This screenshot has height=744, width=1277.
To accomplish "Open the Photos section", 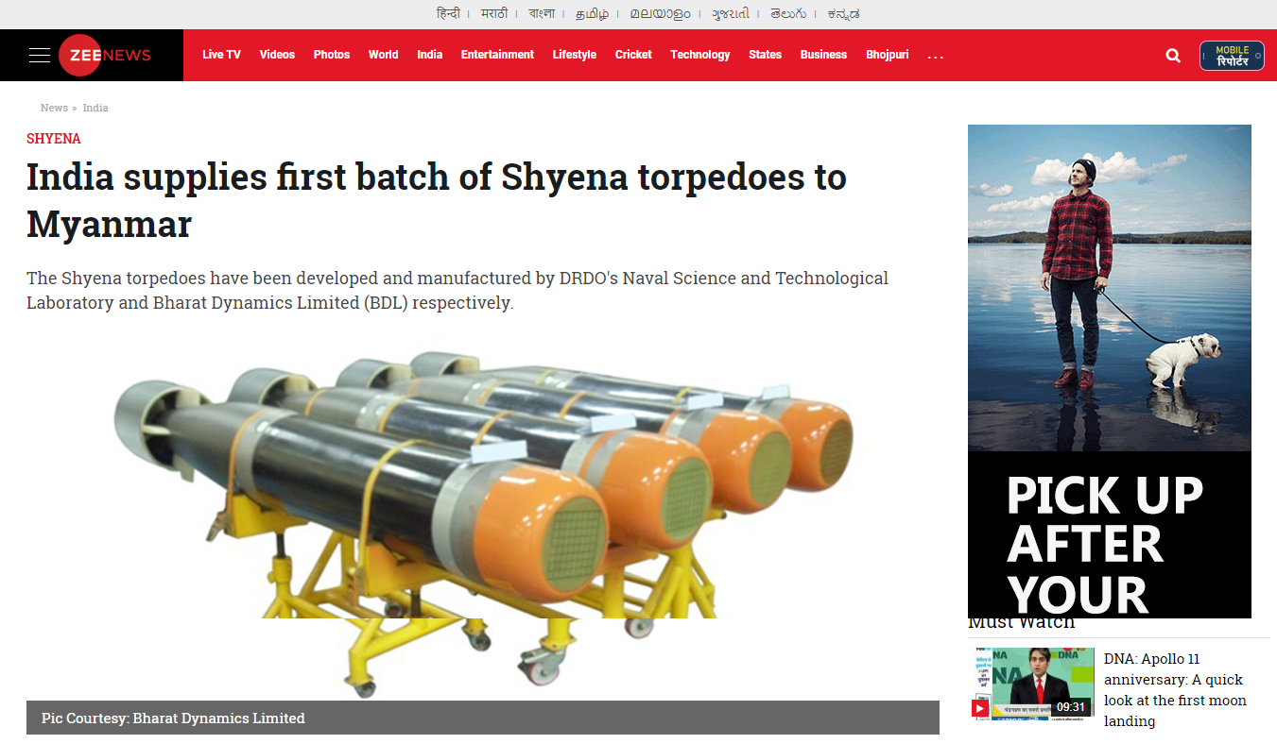I will click(x=332, y=55).
